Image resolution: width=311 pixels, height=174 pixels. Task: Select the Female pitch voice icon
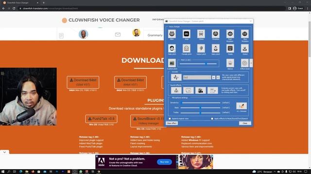click(187, 48)
